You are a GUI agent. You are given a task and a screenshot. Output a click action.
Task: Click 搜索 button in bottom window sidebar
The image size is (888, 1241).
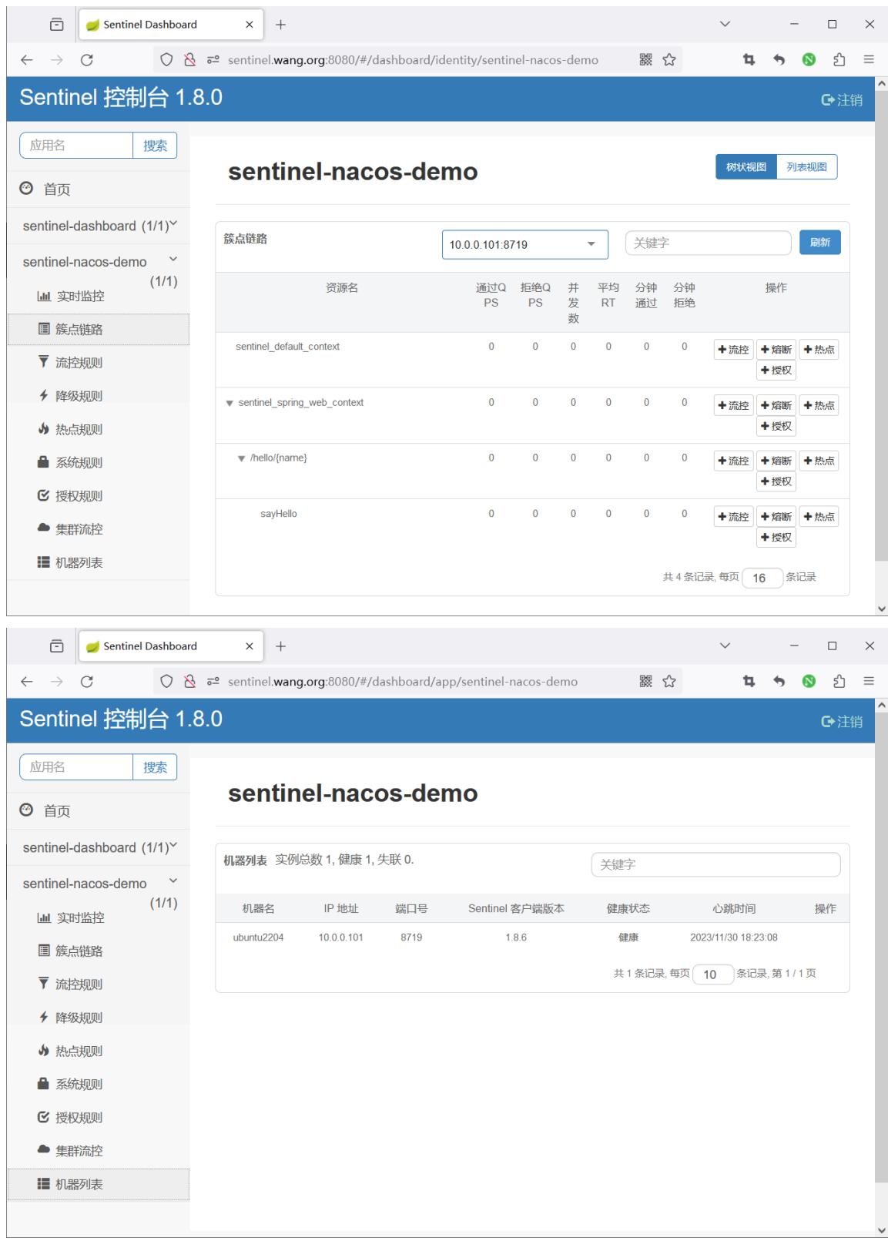tap(155, 767)
